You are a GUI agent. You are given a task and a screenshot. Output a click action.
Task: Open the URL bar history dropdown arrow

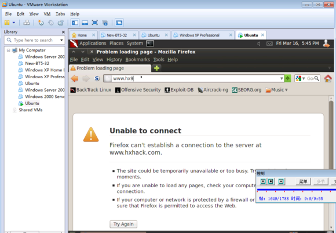[282, 78]
